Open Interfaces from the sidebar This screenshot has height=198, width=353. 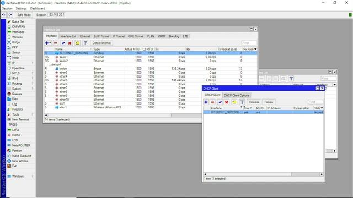click(18, 32)
